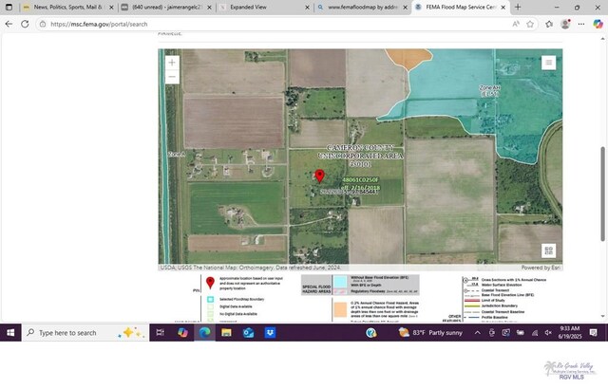Viewport: 608px width, 389px height.
Task: Launch Copilot from the taskbar
Action: coord(182,332)
